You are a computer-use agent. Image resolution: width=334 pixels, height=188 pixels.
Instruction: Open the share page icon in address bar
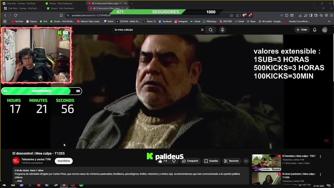pyautogui.click(x=237, y=15)
